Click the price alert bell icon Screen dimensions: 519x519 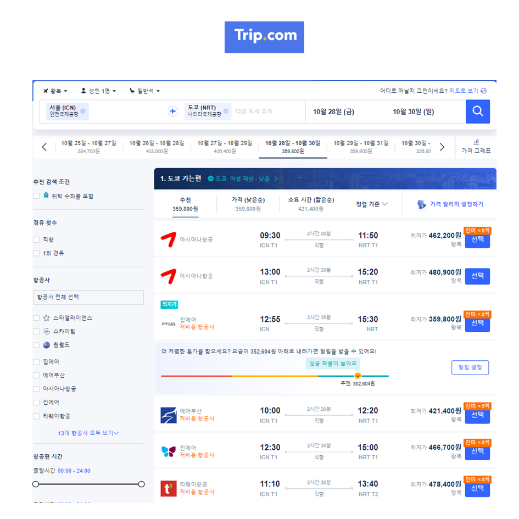tap(421, 204)
